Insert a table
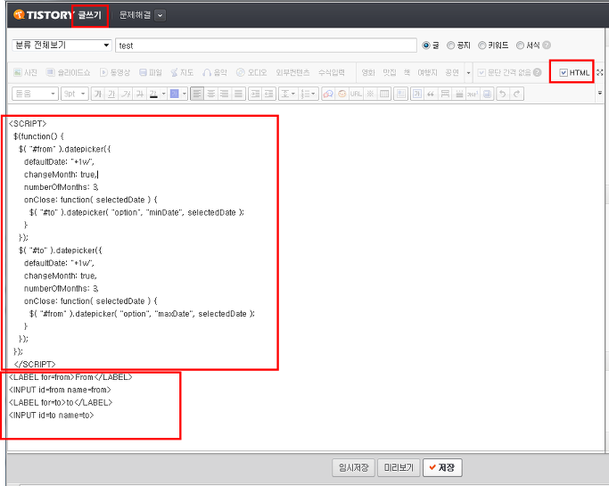Viewport: 609px width, 486px height. [384, 94]
